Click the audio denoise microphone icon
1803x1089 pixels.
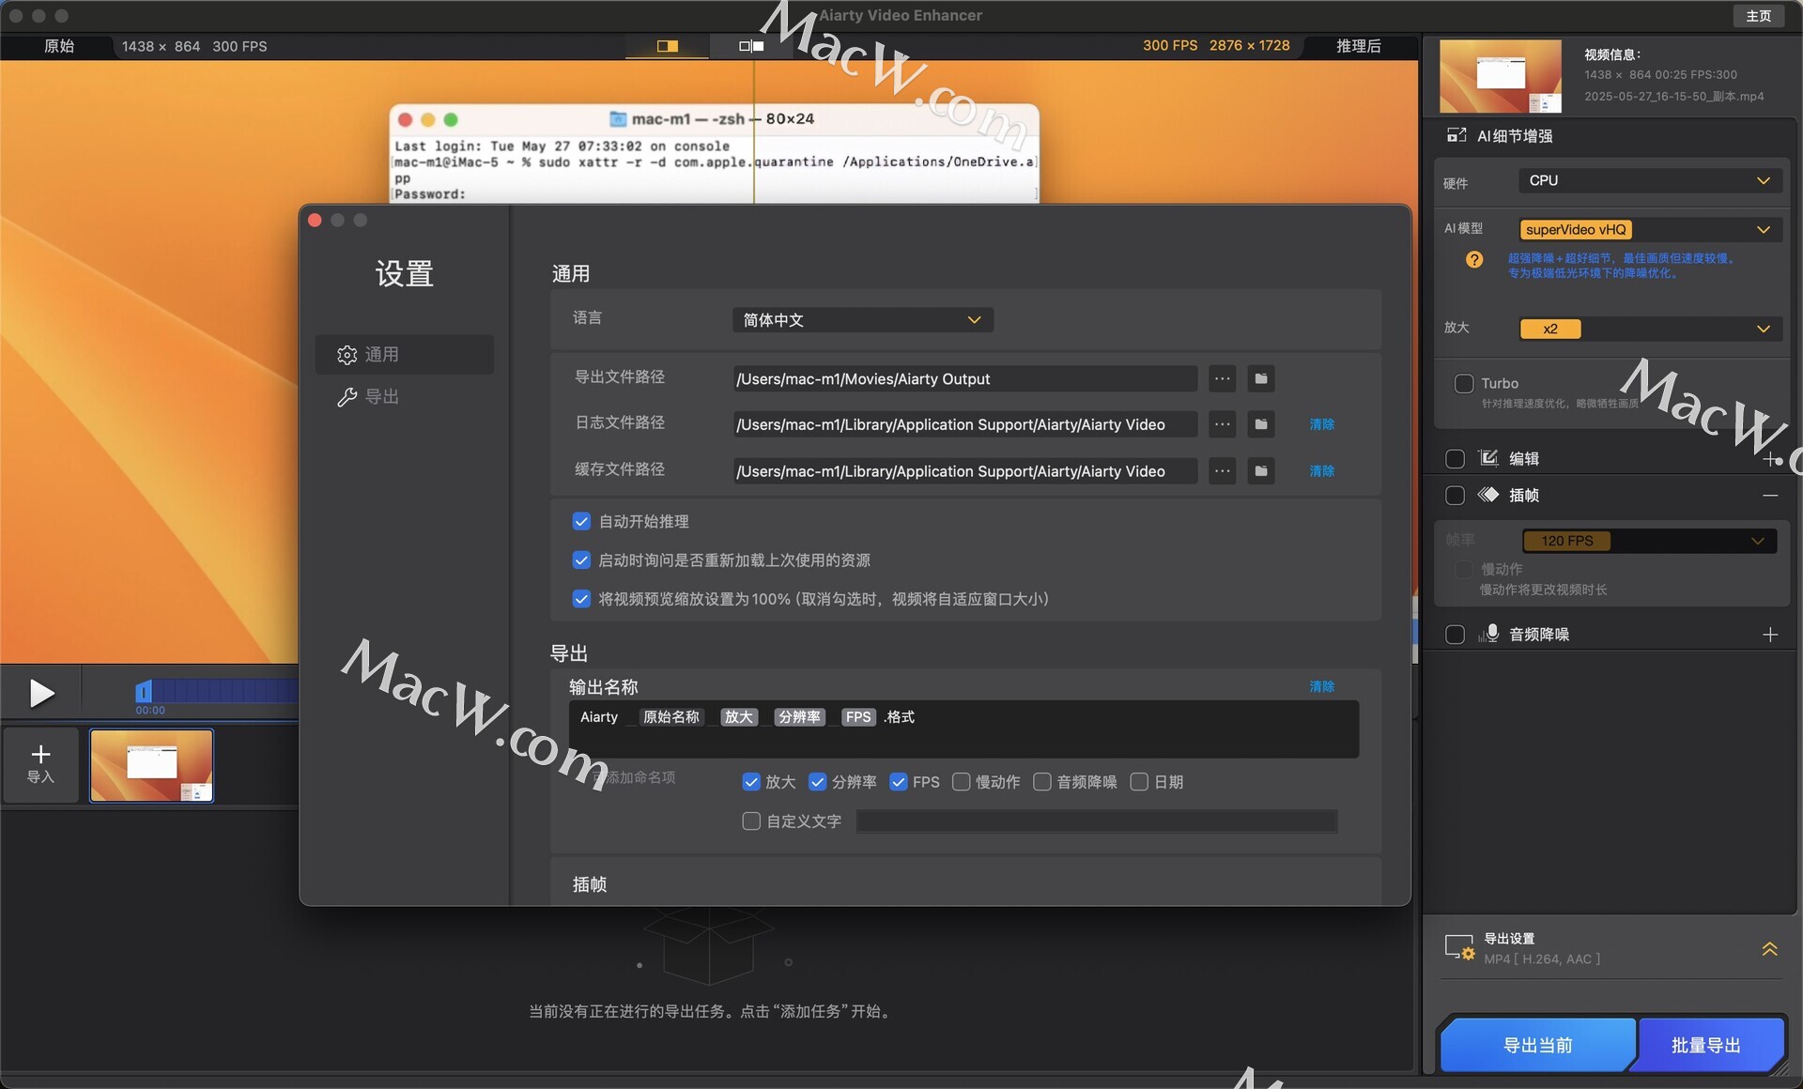1488,634
